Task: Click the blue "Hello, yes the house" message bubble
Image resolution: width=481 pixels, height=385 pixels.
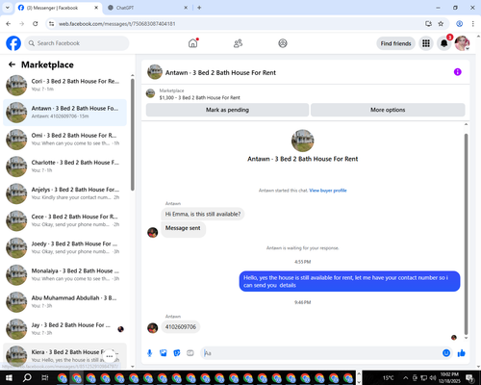Action: (x=349, y=281)
